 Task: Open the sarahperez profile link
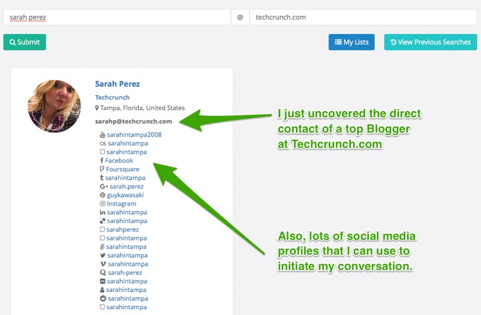coord(123,230)
